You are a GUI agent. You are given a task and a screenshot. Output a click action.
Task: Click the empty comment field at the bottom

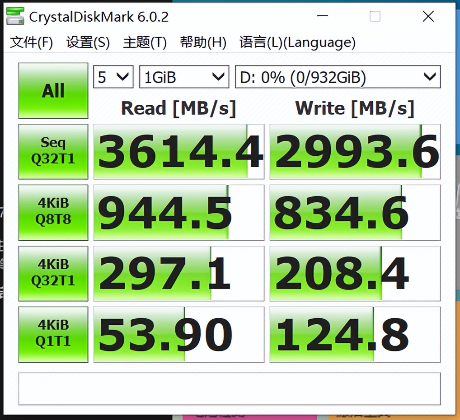tap(230, 389)
